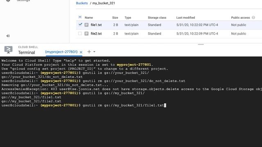Click the AccessDeniedException error line

coord(132,89)
